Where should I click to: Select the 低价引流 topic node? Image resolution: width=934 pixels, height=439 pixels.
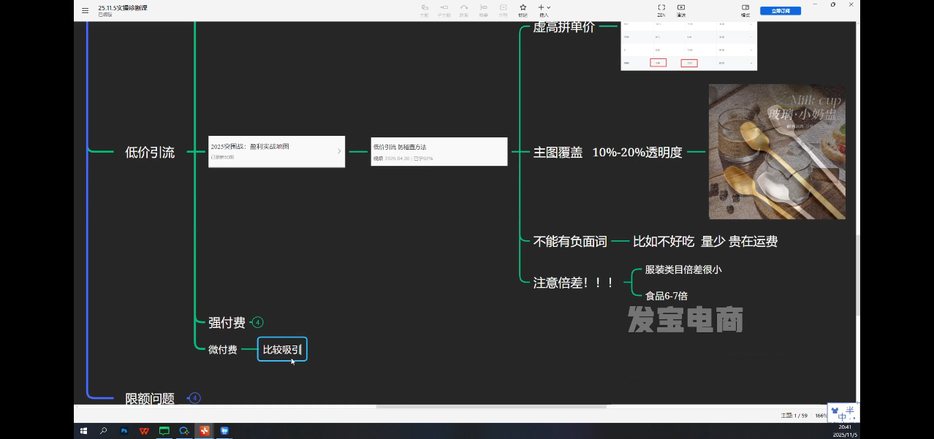click(x=150, y=152)
